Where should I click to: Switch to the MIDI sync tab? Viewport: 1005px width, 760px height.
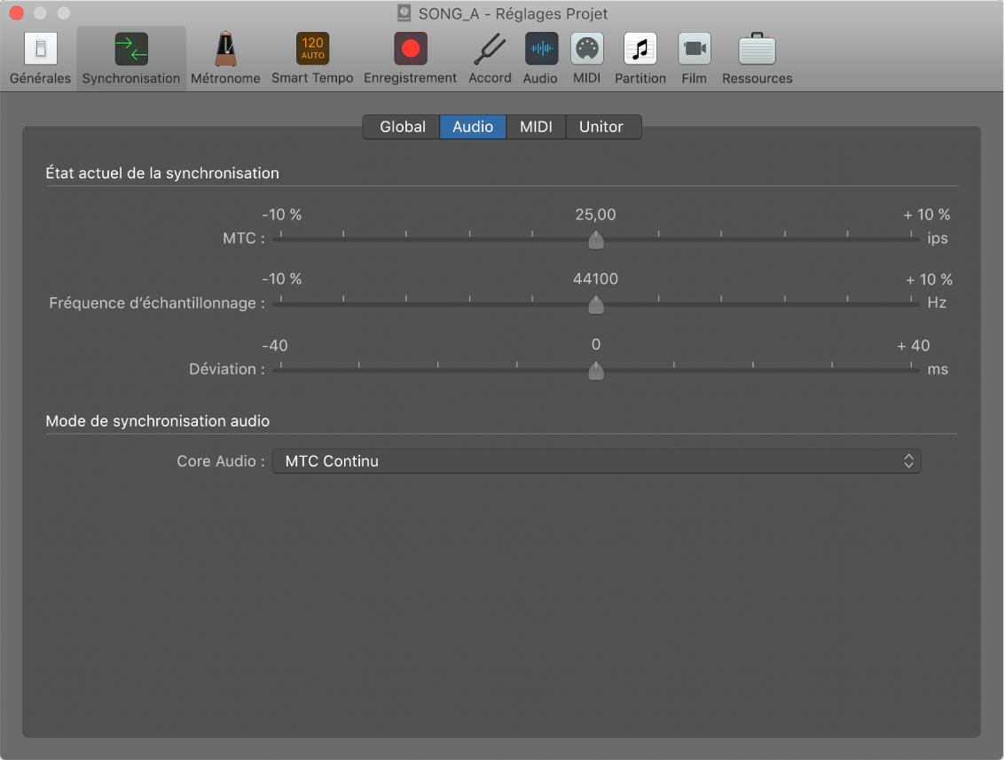[x=536, y=127]
